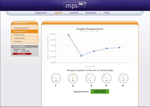
Task: Click the Gesamtkosten label
Action: click(81, 92)
